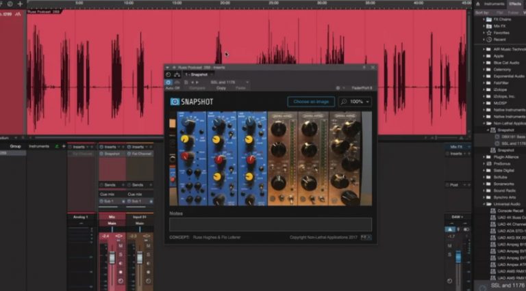Pin the plugin window with the pin icon
The image size is (526, 291).
pos(364,67)
